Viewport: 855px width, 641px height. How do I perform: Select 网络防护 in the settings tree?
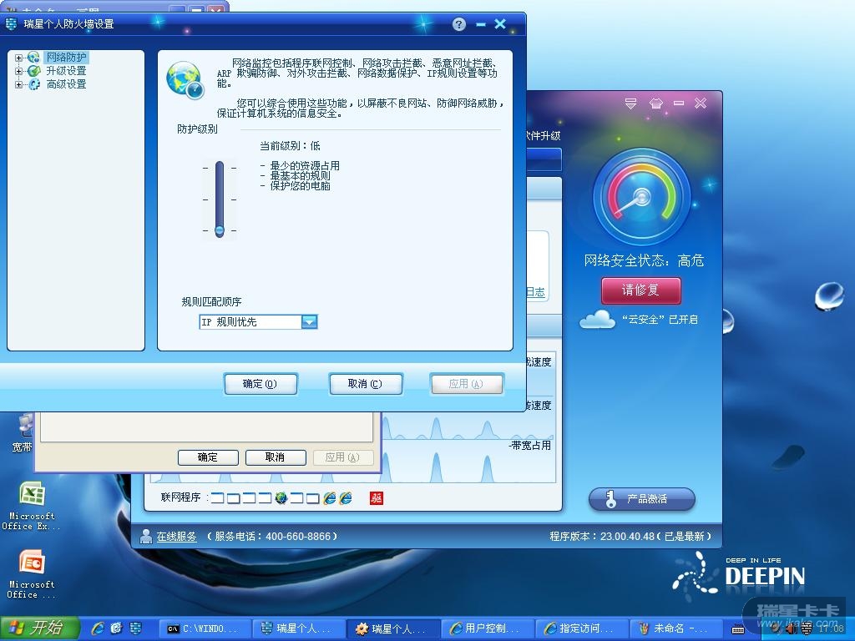click(66, 58)
